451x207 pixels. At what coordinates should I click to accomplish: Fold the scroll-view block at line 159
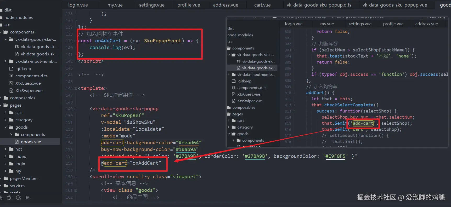(76, 177)
